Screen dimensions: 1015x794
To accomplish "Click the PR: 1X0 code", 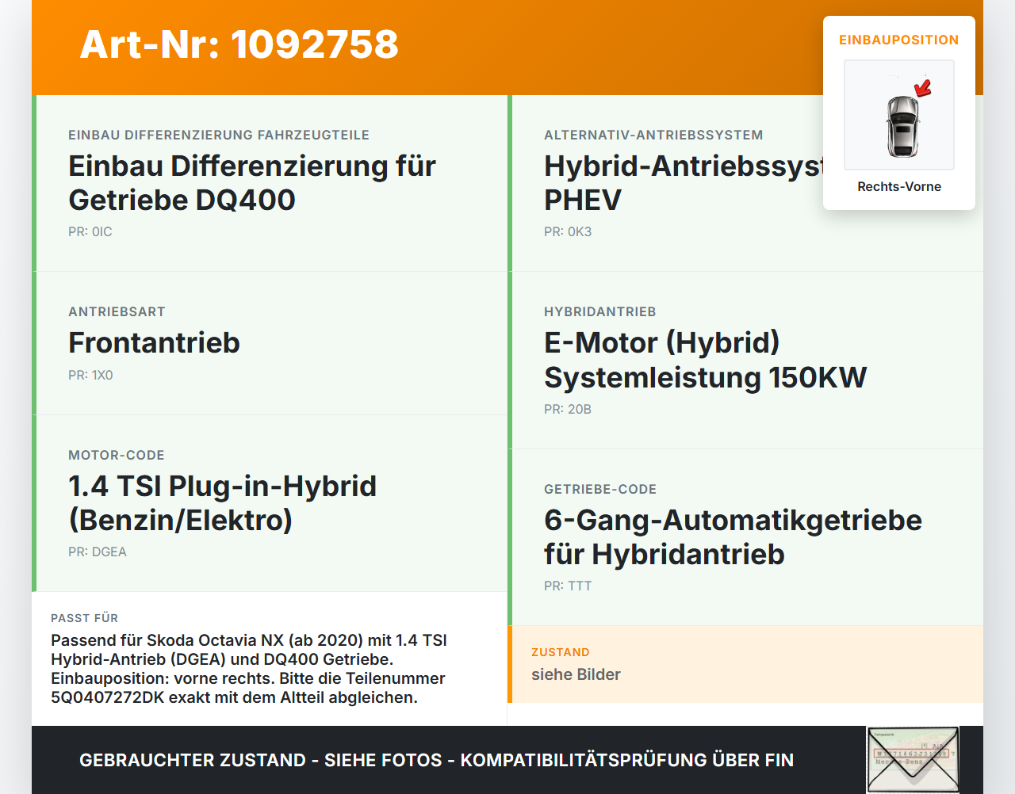I will 90,375.
